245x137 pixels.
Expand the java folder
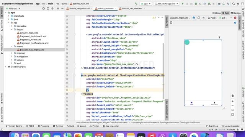point(8,19)
